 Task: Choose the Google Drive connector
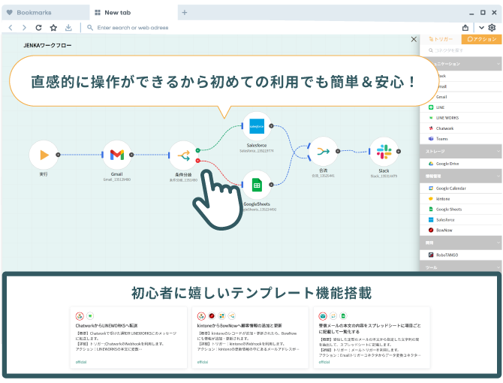click(461, 164)
